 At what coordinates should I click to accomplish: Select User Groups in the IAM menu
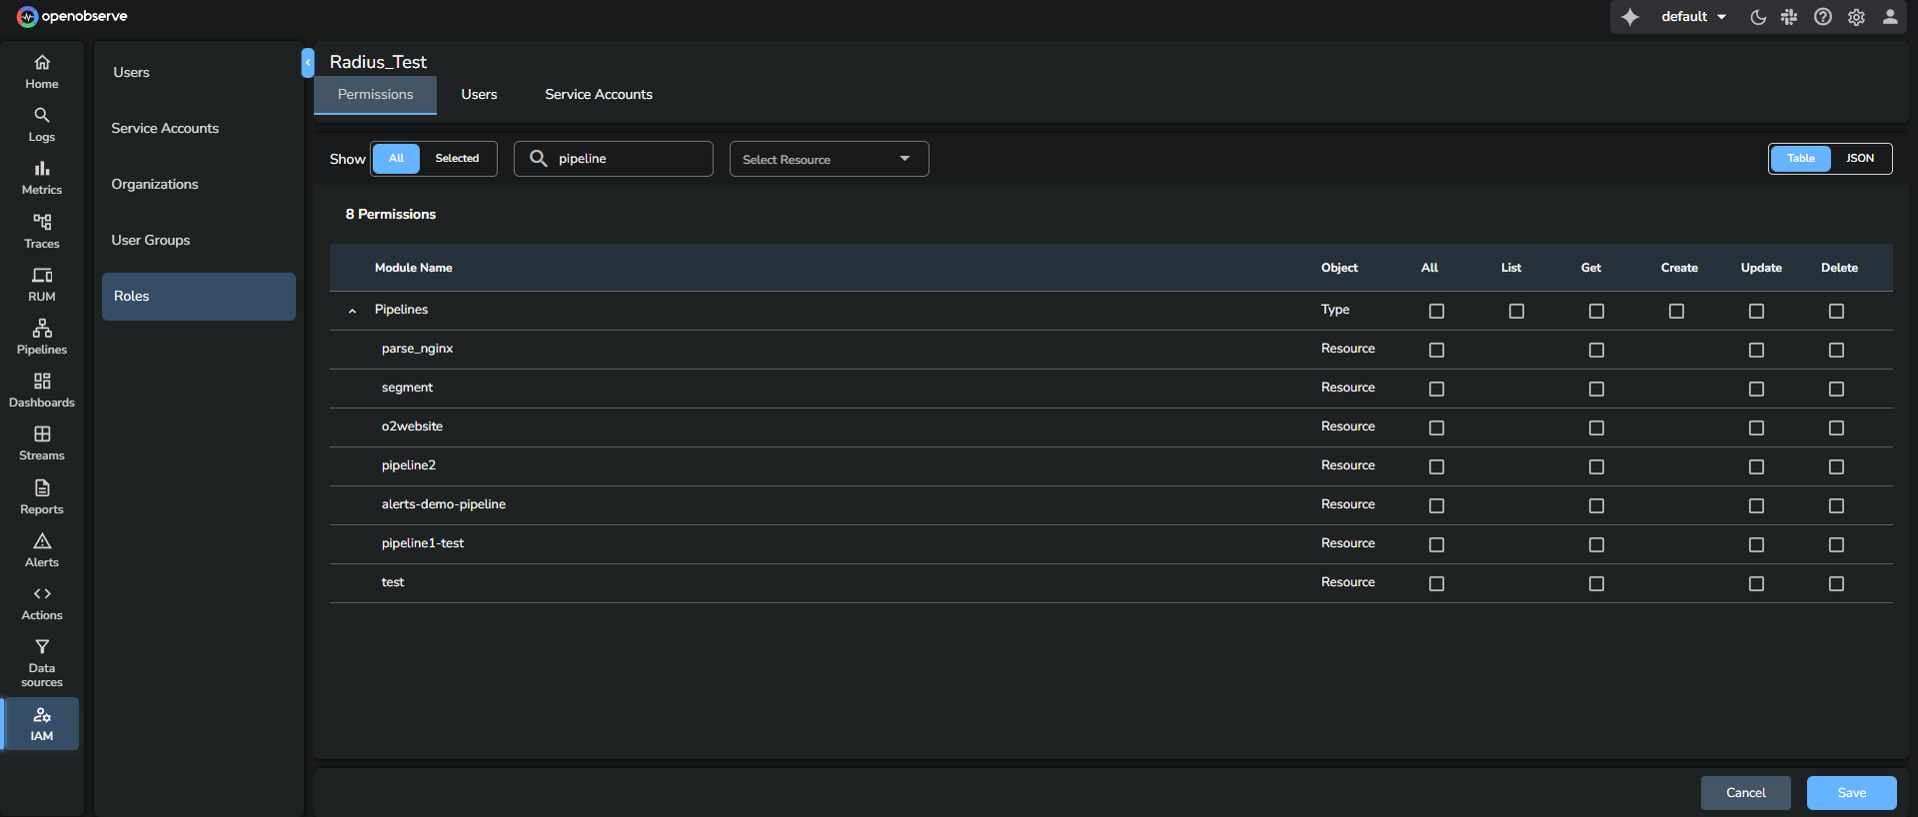pyautogui.click(x=151, y=240)
